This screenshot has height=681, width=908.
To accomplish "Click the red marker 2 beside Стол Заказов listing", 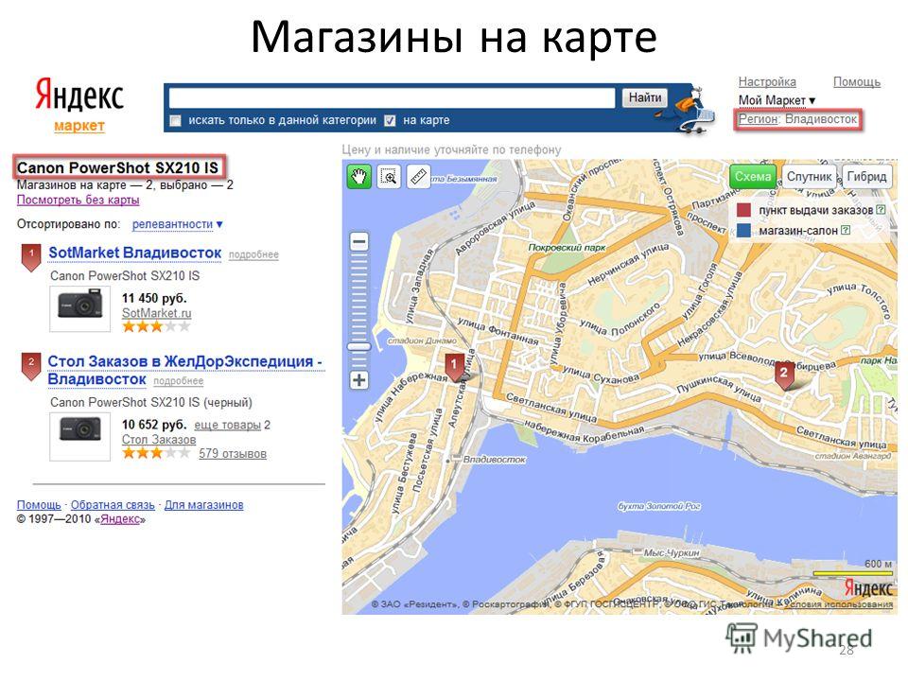I will [31, 366].
